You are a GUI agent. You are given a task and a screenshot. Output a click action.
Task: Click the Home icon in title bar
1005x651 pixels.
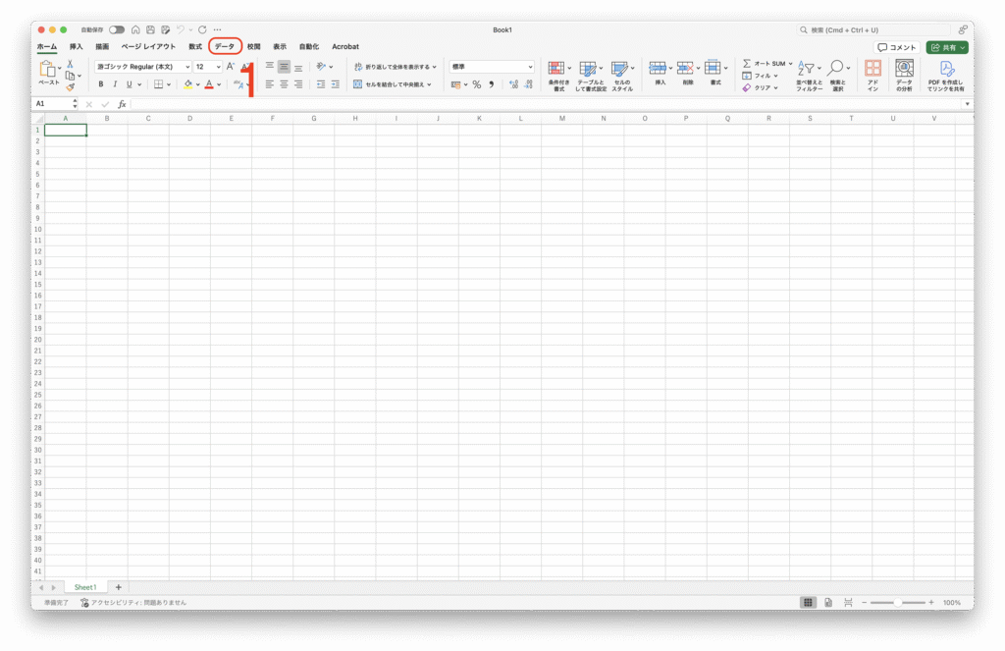[x=135, y=29]
